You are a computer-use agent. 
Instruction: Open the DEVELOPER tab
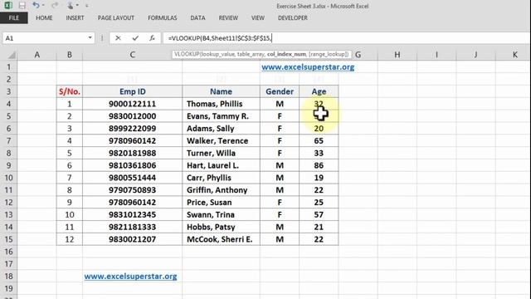click(x=293, y=18)
